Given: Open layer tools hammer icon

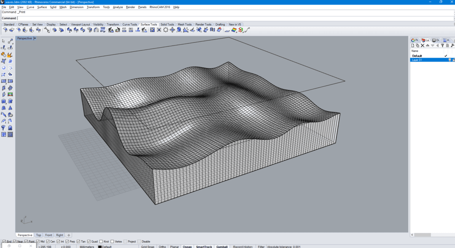Looking at the screenshot, I should (x=452, y=45).
